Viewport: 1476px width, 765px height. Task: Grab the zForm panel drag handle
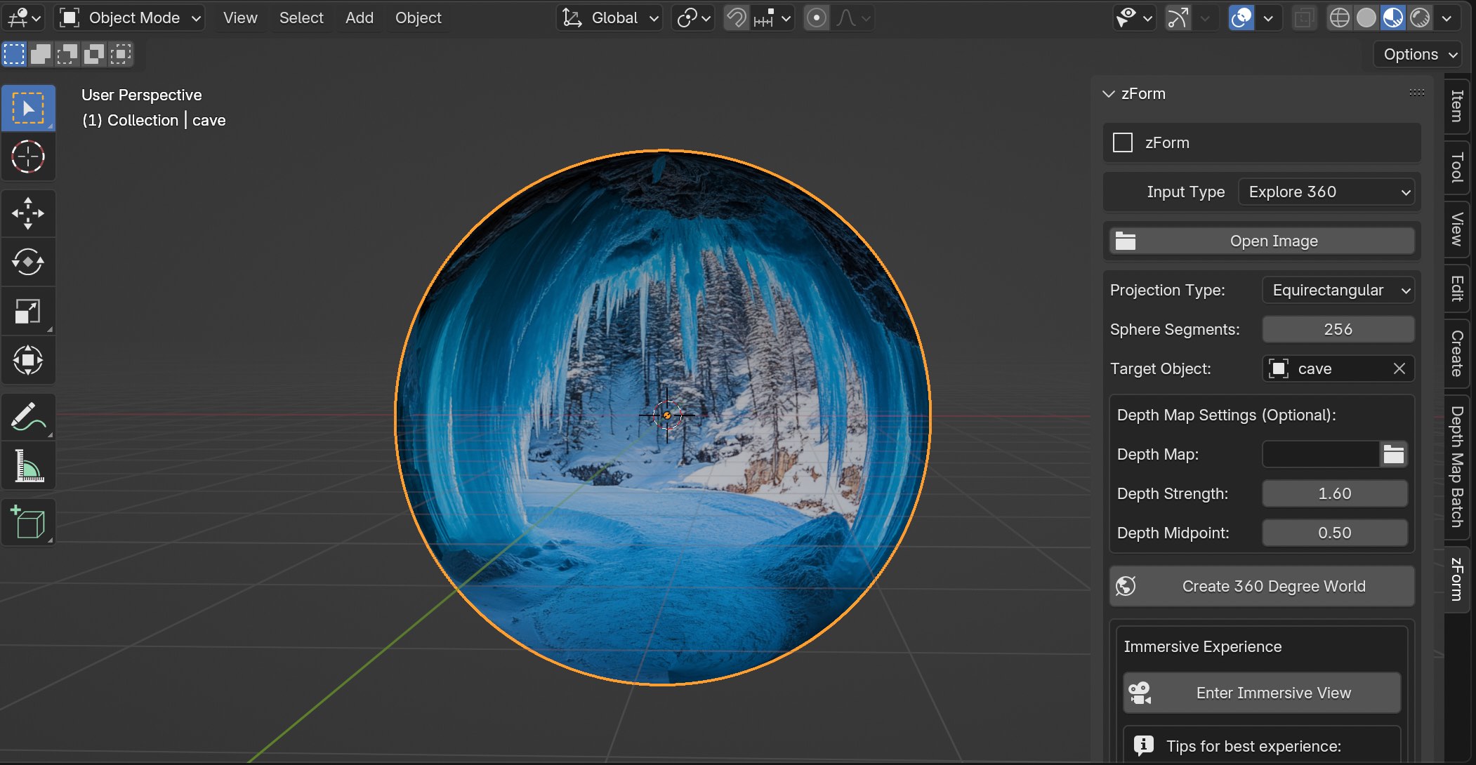tap(1417, 93)
